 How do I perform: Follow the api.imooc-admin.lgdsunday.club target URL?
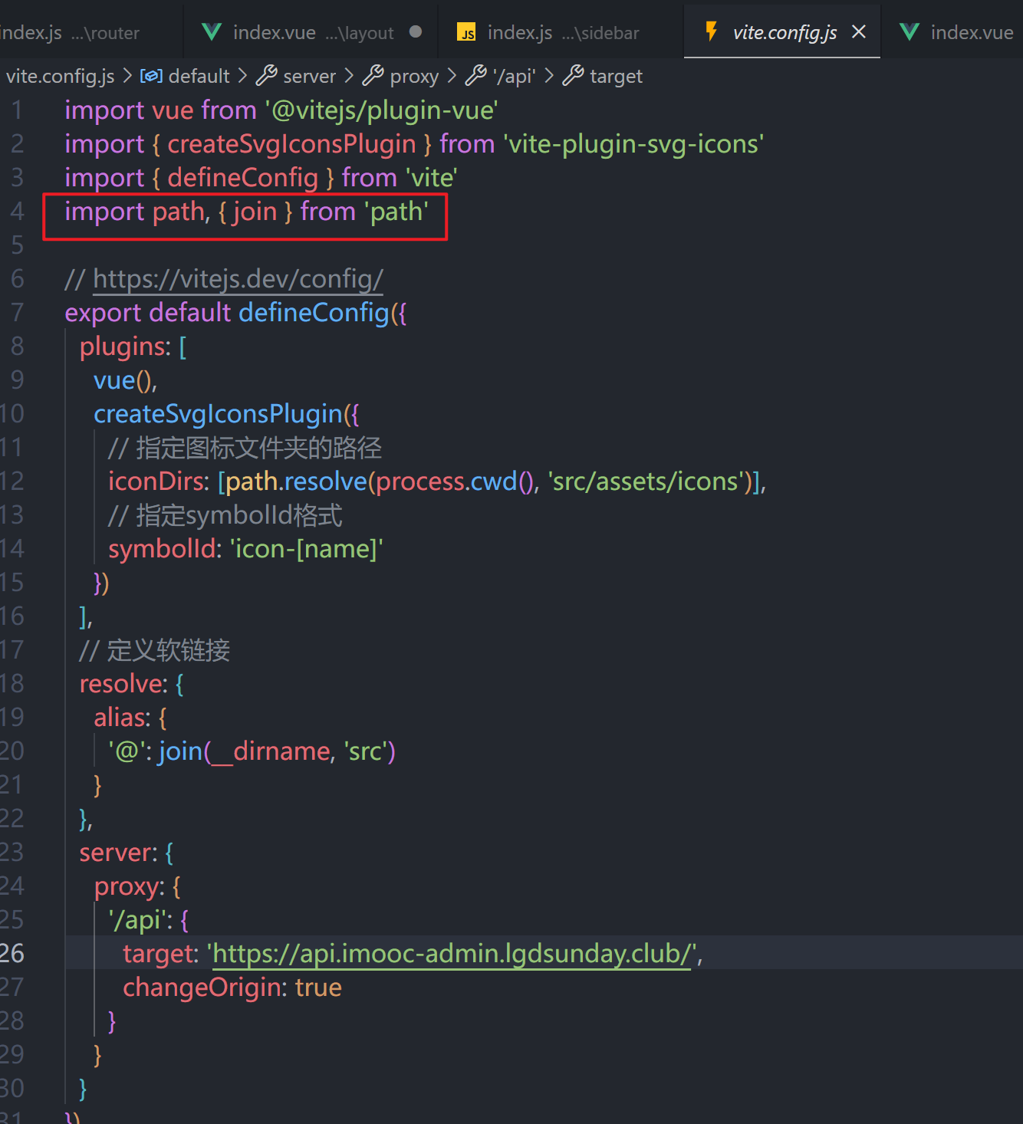452,953
